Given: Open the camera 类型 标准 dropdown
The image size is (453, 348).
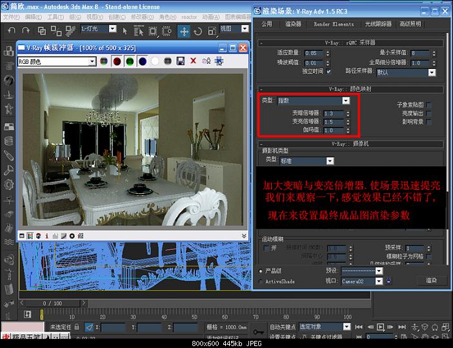Looking at the screenshot, I should pos(307,160).
